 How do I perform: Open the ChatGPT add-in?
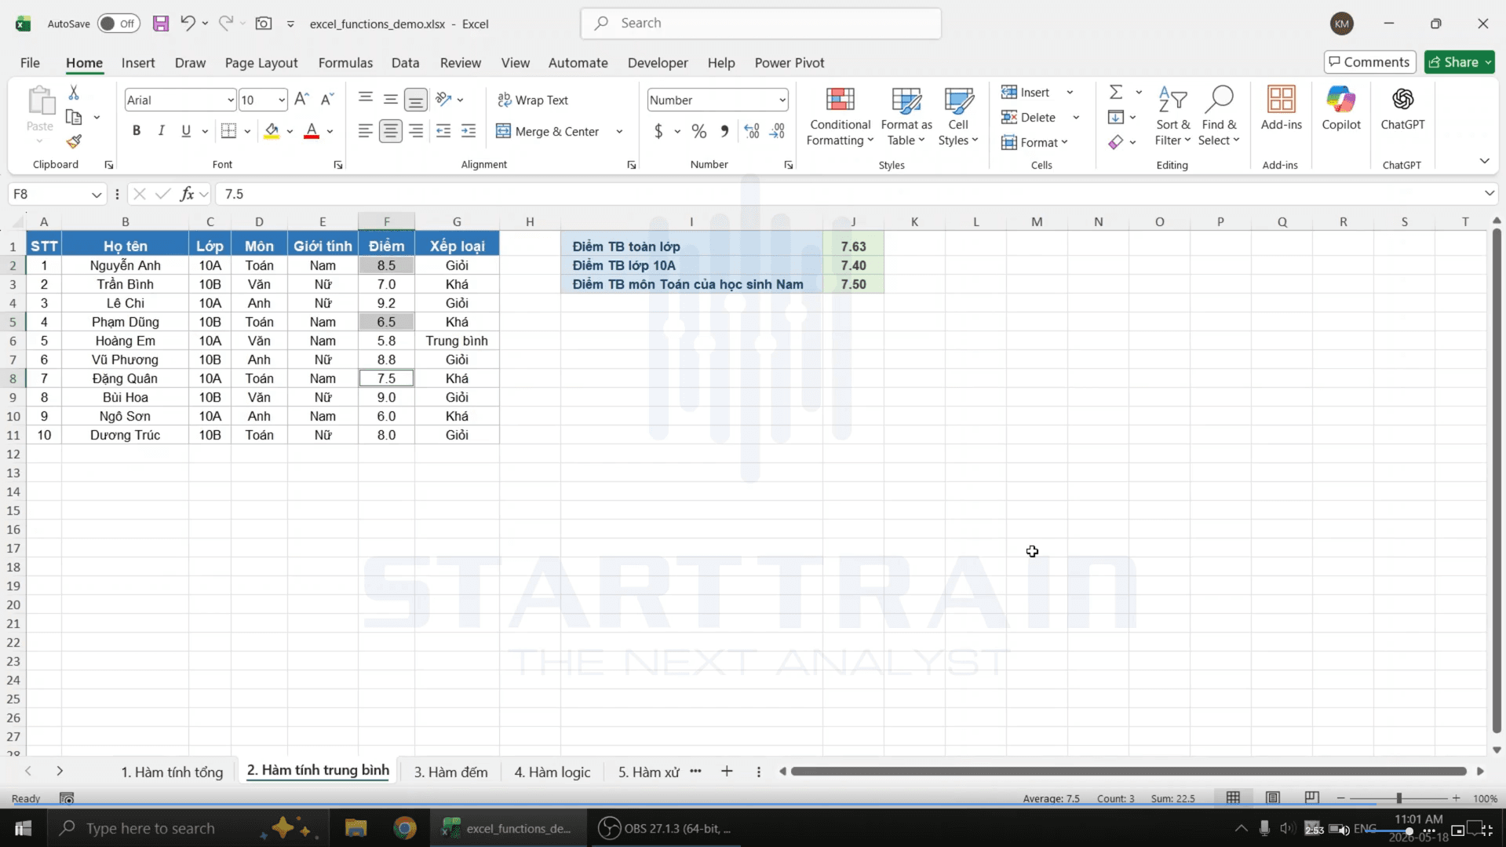(1402, 108)
